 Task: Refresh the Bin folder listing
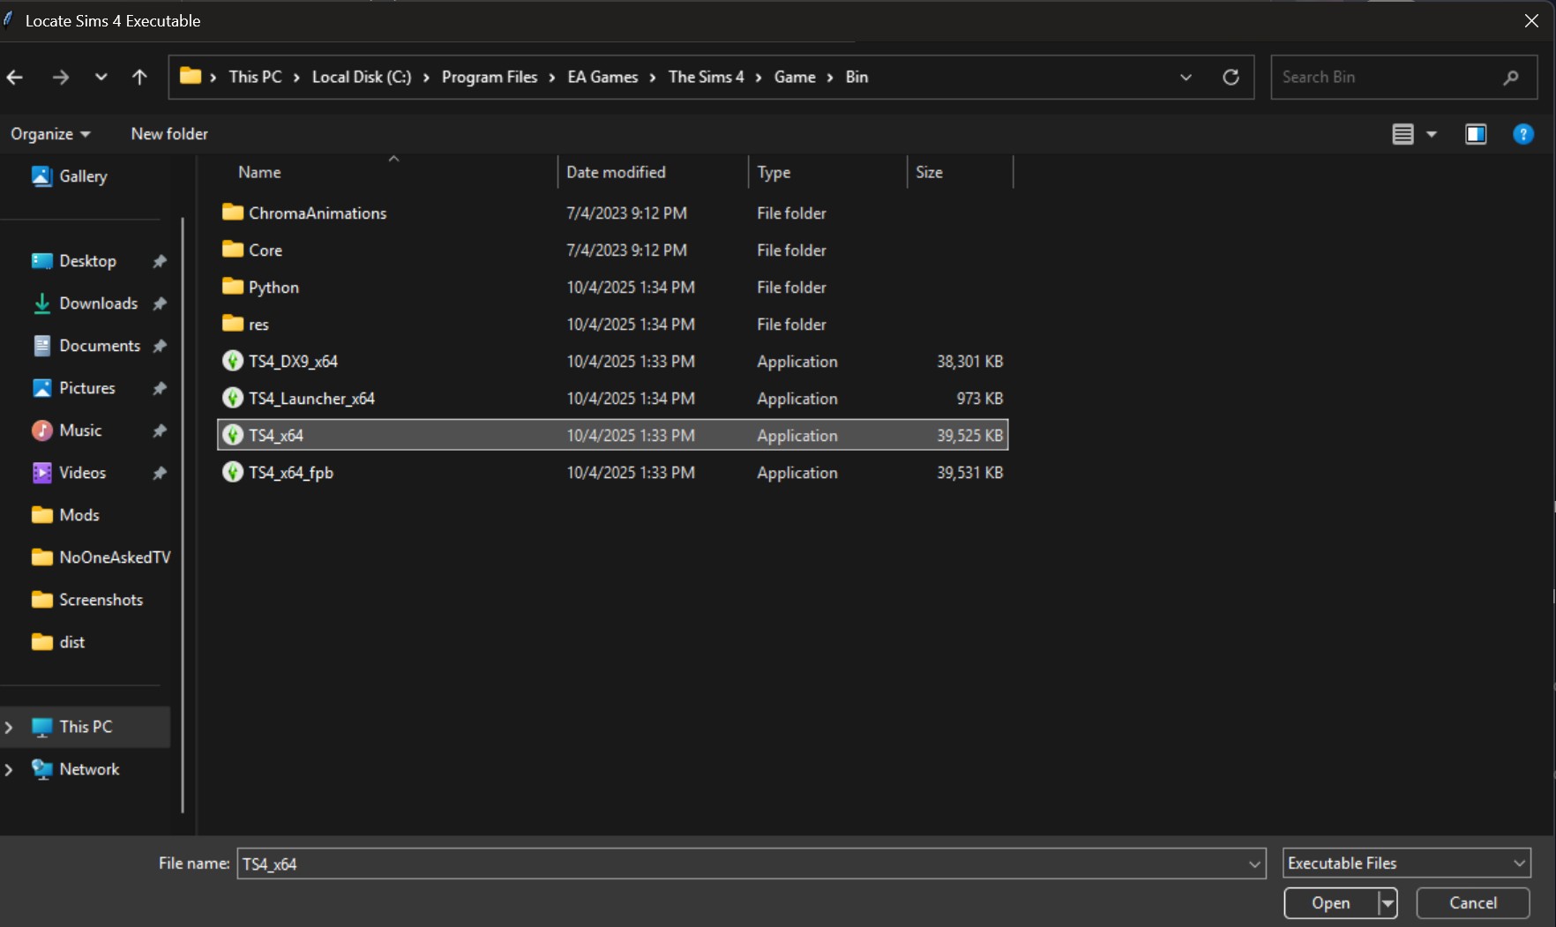point(1231,78)
